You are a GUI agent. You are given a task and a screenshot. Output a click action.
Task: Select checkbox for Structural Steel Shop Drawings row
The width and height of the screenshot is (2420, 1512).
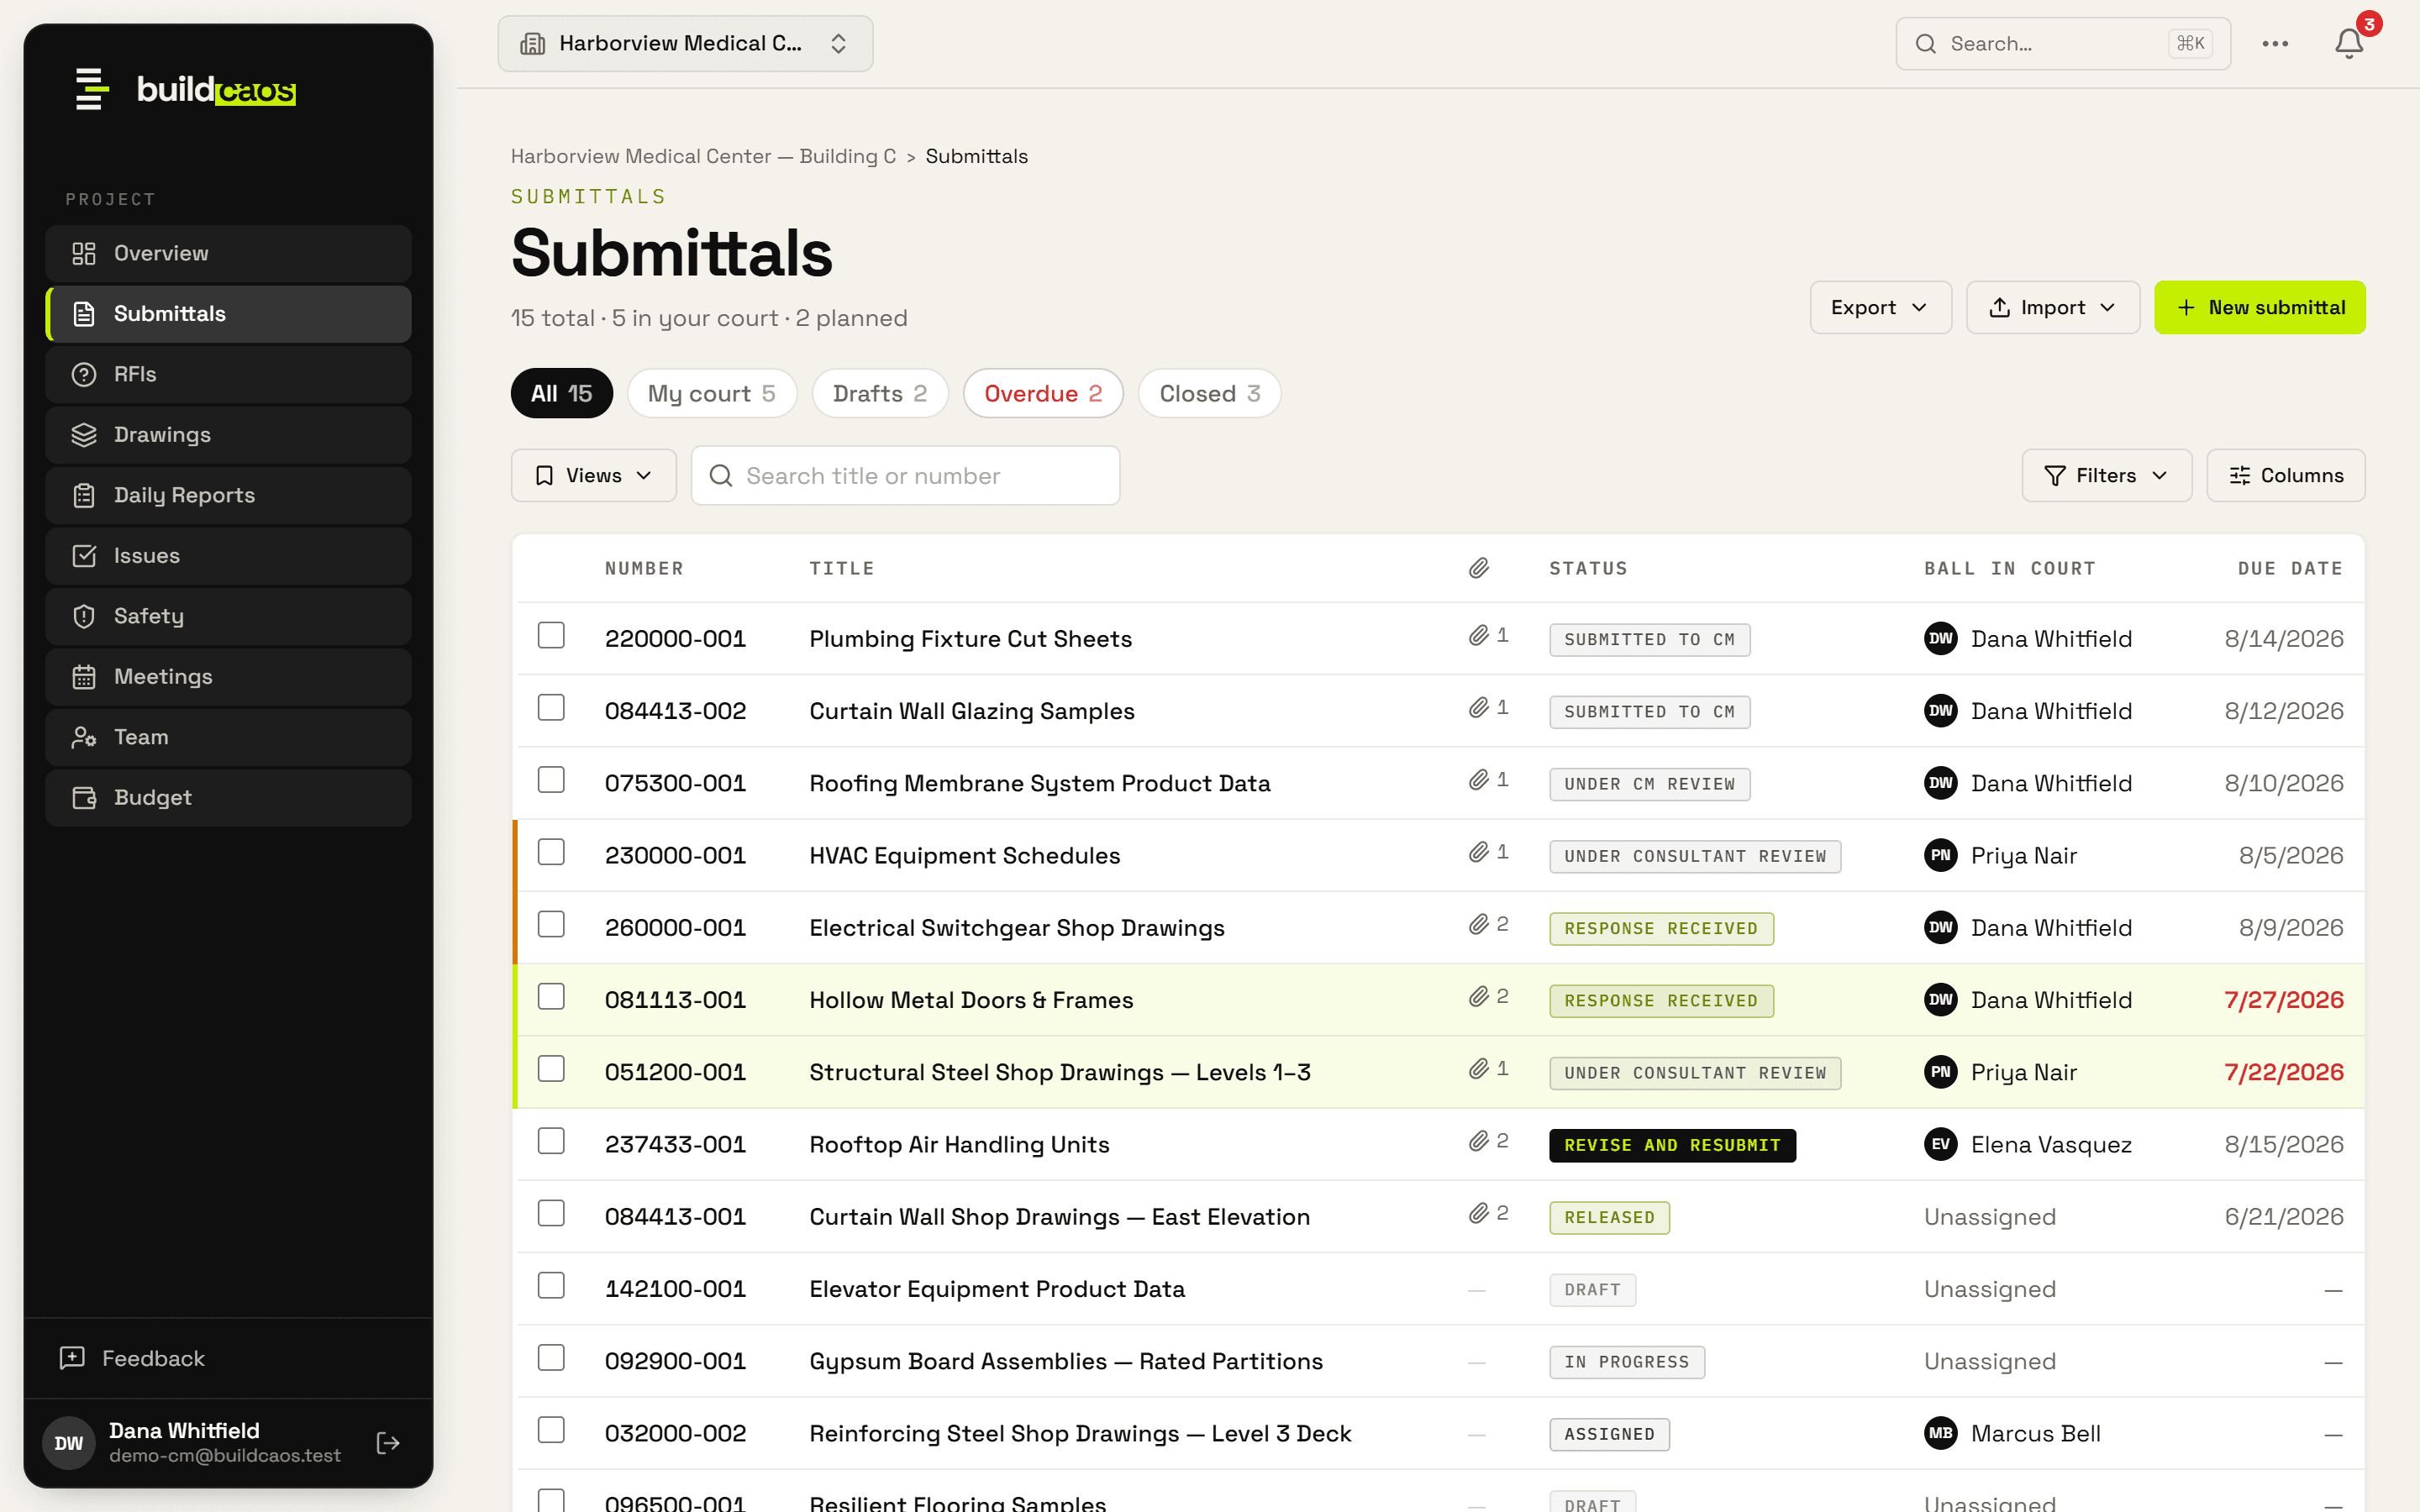pos(551,1069)
